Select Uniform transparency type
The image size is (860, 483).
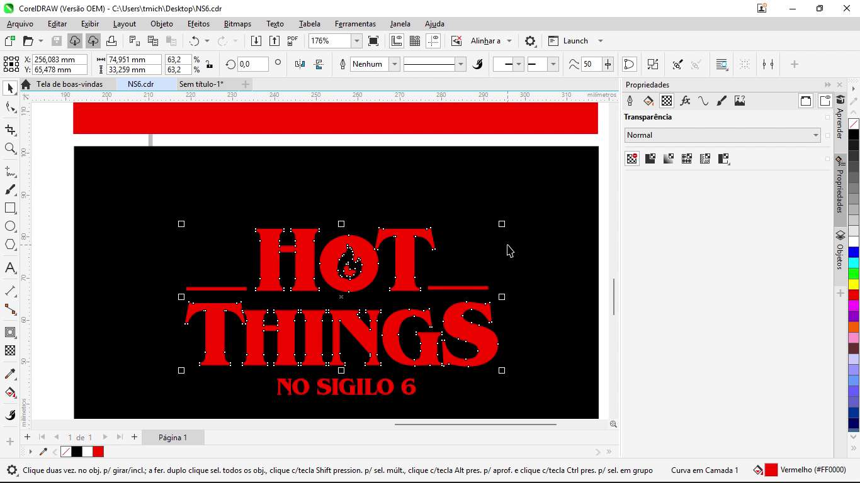click(650, 158)
